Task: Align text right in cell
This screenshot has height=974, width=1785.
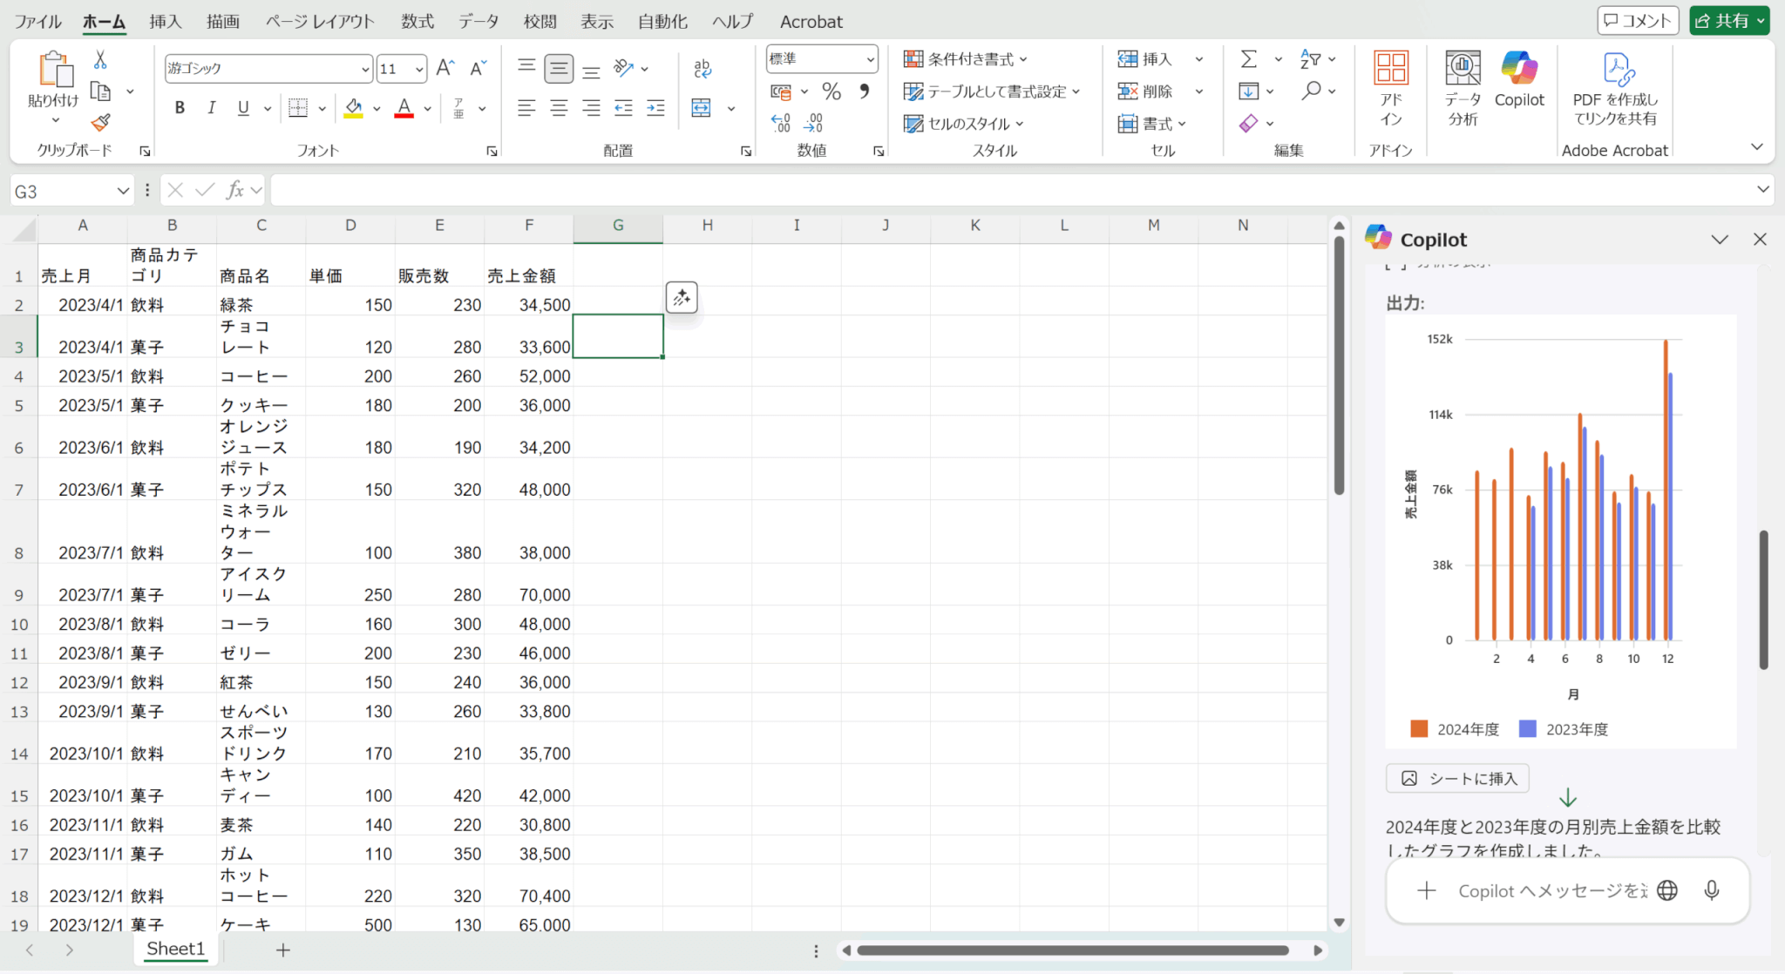Action: pyautogui.click(x=591, y=107)
